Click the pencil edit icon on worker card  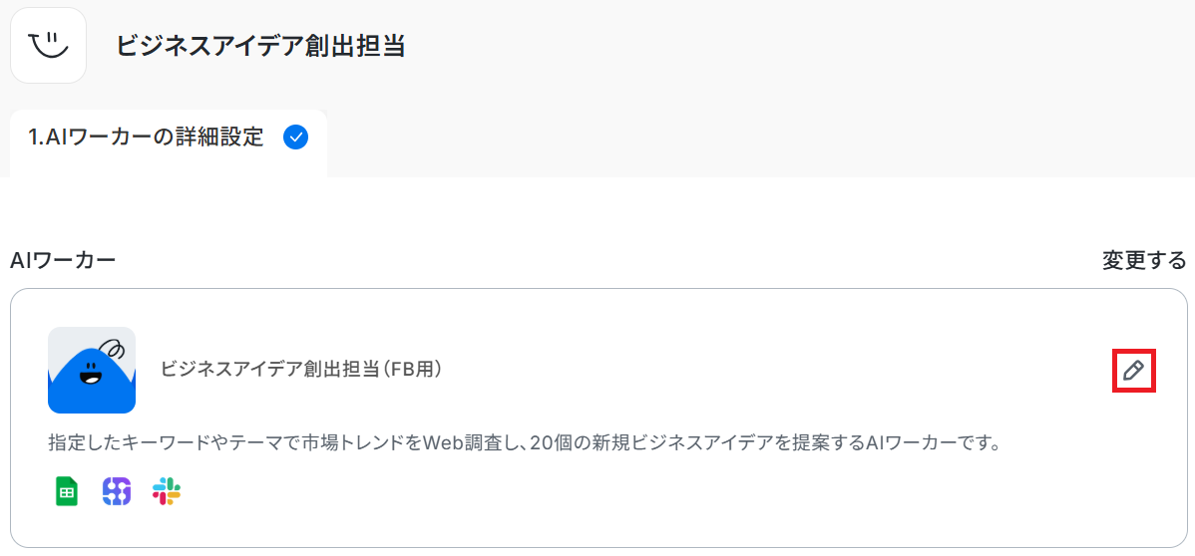pyautogui.click(x=1133, y=371)
